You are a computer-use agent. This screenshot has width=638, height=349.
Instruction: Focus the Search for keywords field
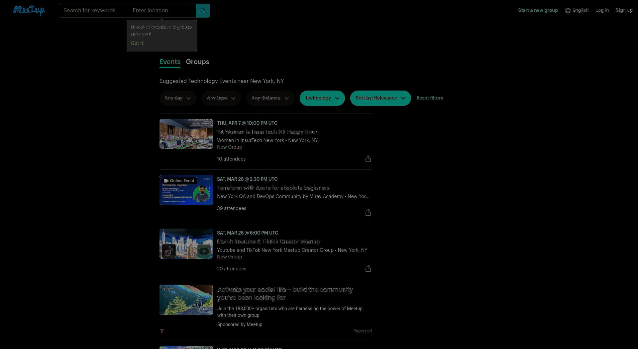(x=92, y=11)
